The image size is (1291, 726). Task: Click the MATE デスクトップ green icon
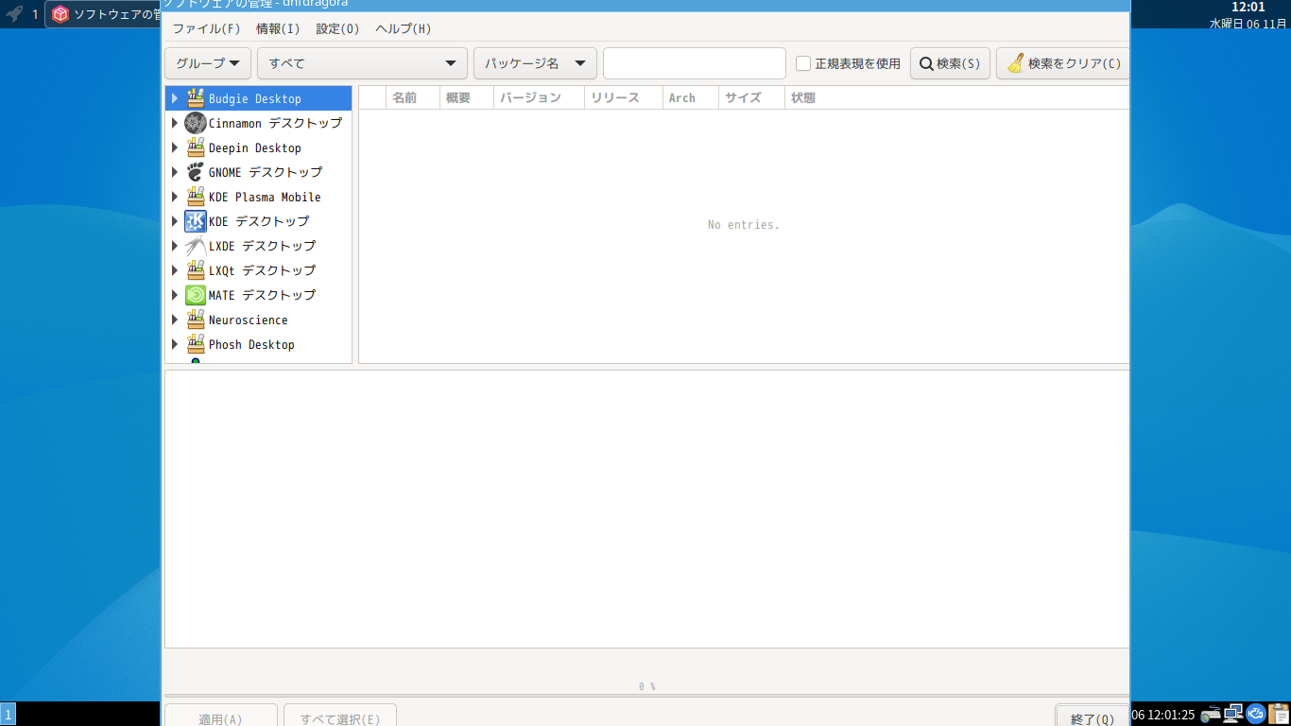tap(196, 295)
